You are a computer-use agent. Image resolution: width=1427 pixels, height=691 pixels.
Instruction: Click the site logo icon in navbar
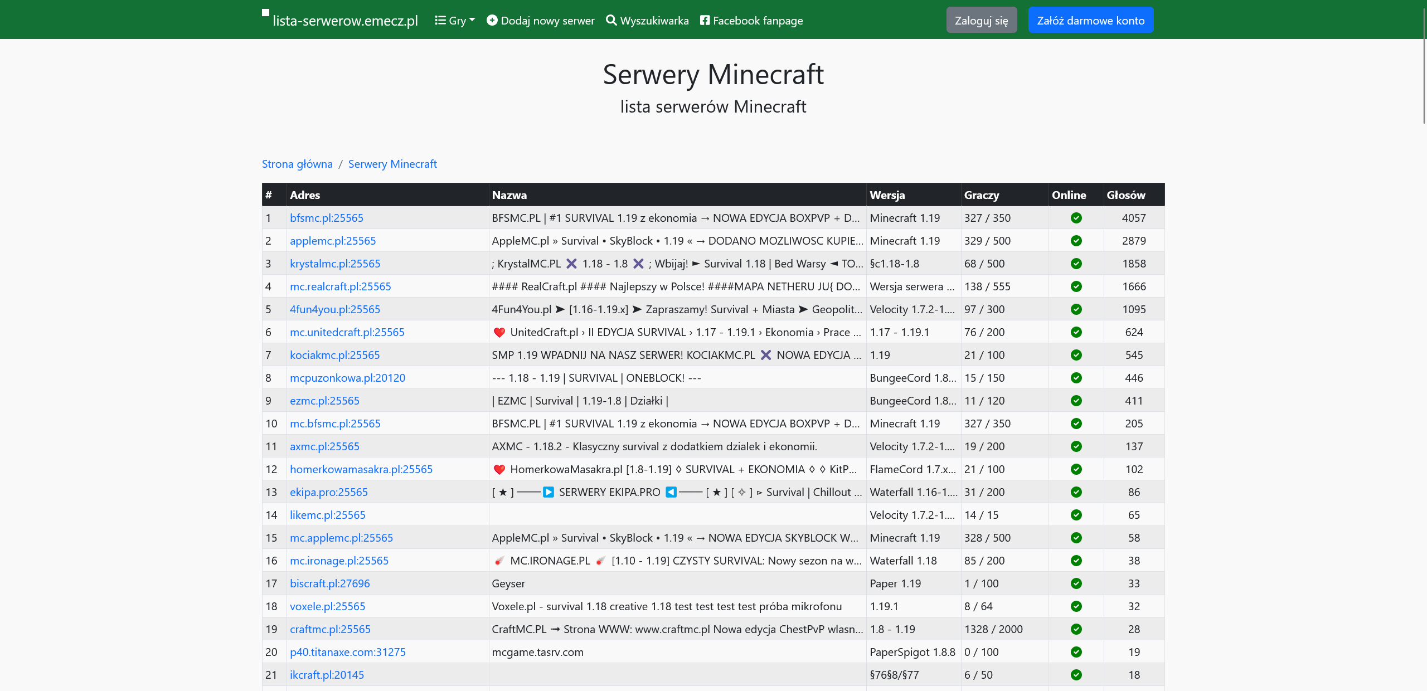266,13
